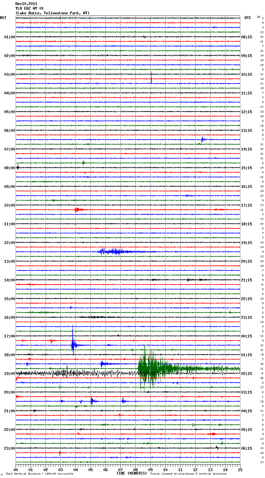Select the 16:00 MST time label
The height and width of the screenshot is (478, 265).
coord(10,318)
